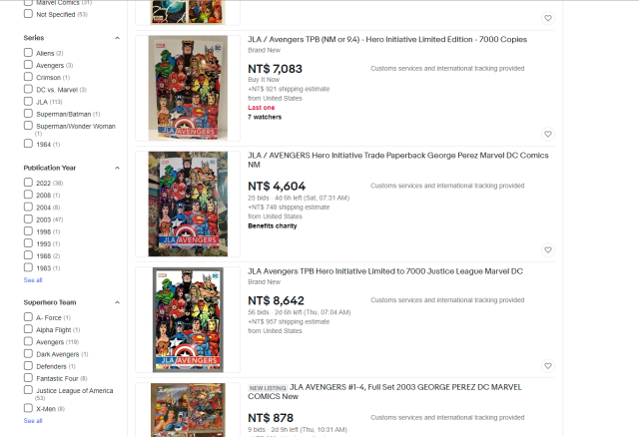Screen dimensions: 639x437
Task: Collapse the Series filter section
Action: (x=117, y=38)
